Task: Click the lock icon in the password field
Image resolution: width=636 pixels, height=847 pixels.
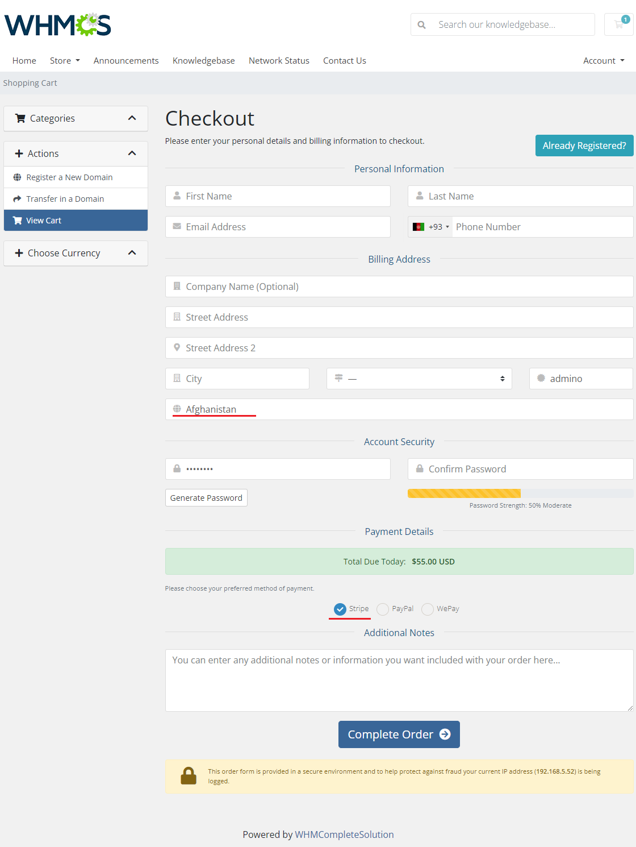Action: coord(177,468)
